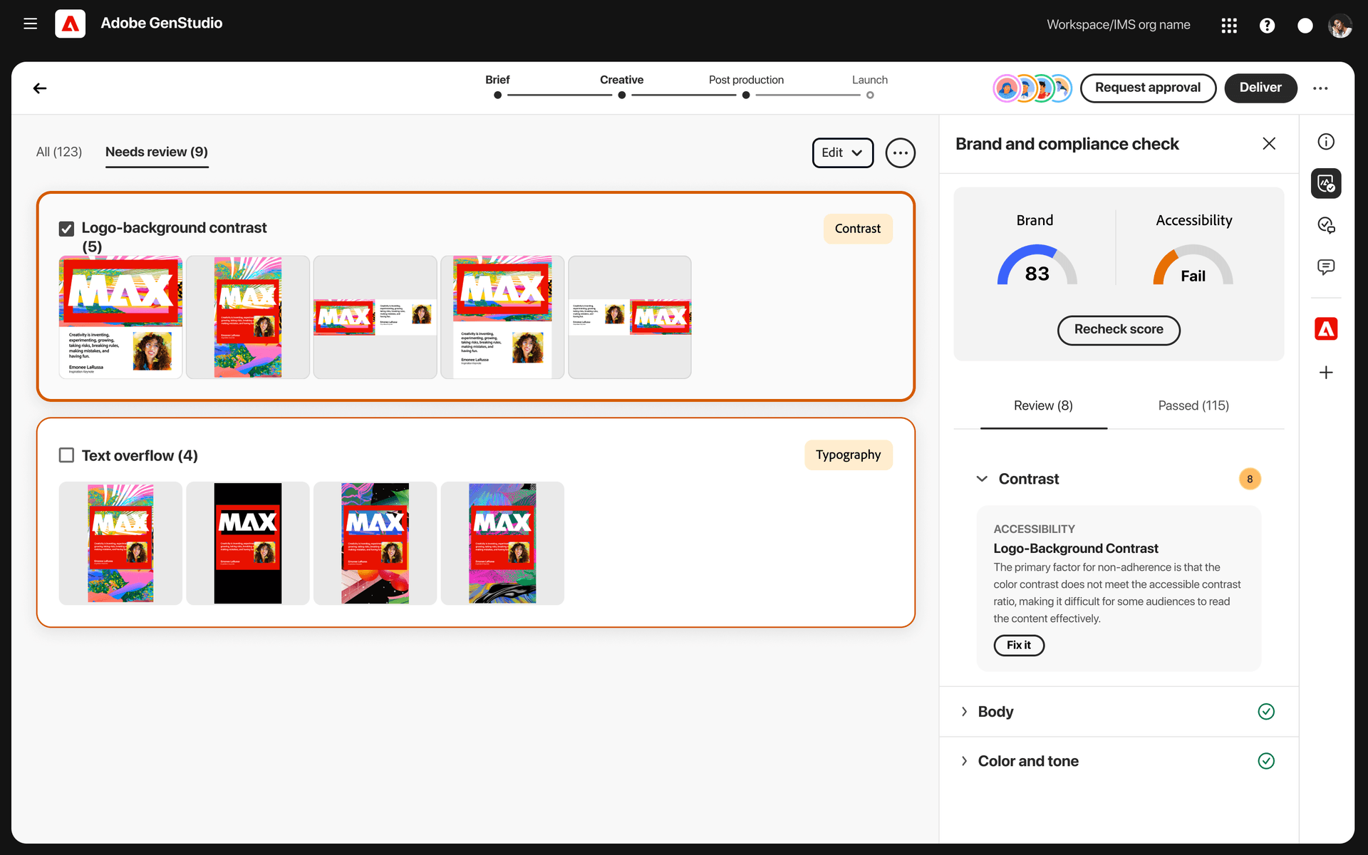
Task: Open the collaborator avatars group
Action: click(x=1033, y=88)
